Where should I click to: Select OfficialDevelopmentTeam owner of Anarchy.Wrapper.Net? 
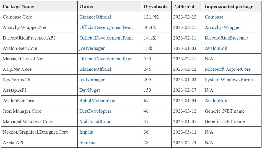click(x=106, y=27)
